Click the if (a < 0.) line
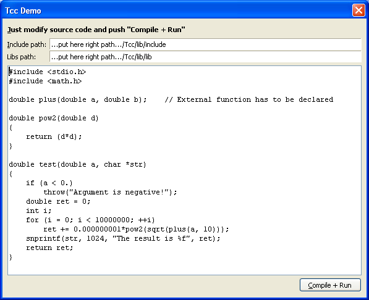Viewport: 369px width, 300px height. (49, 183)
